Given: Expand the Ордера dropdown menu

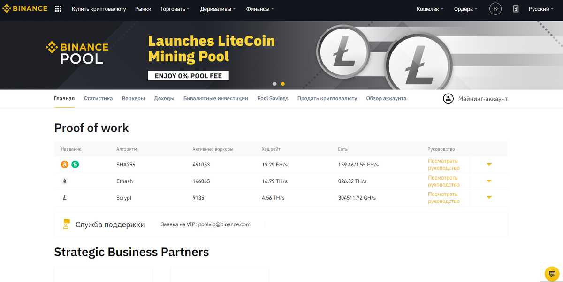Looking at the screenshot, I should click(465, 9).
